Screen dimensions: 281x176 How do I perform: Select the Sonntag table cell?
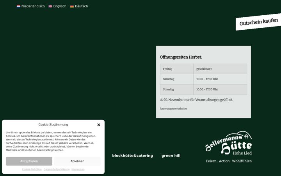point(177,90)
